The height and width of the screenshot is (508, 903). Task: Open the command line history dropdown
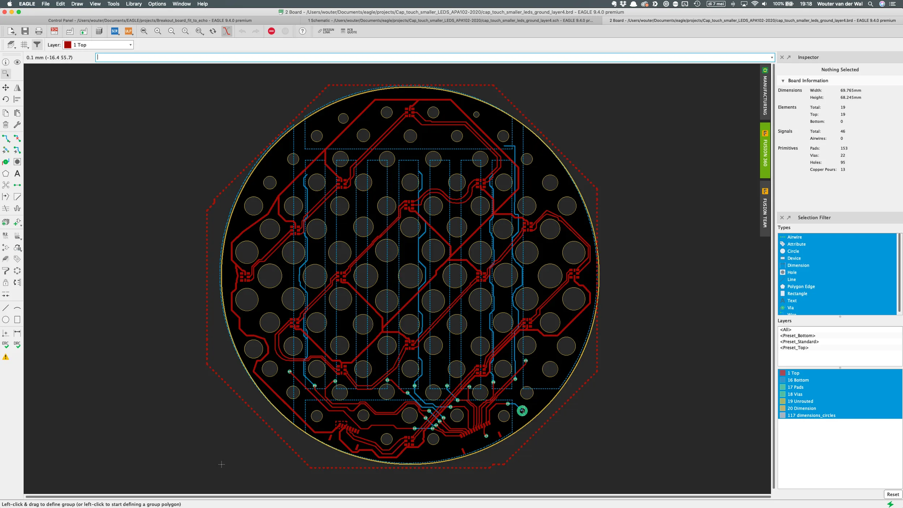pyautogui.click(x=772, y=57)
